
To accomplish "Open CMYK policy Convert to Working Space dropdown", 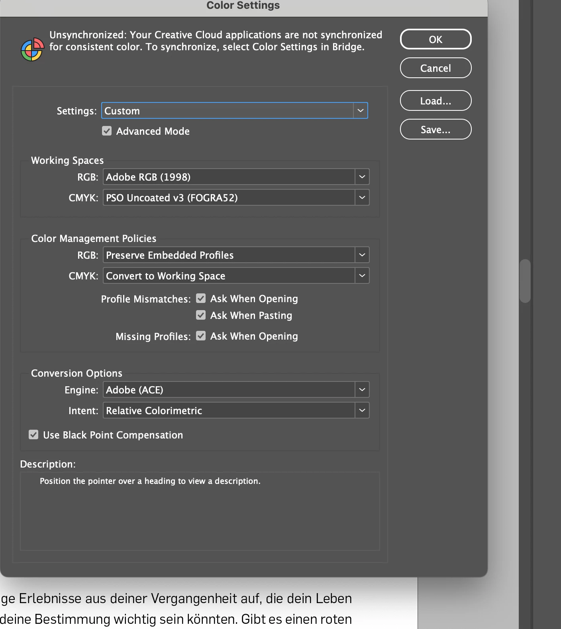I will click(236, 275).
